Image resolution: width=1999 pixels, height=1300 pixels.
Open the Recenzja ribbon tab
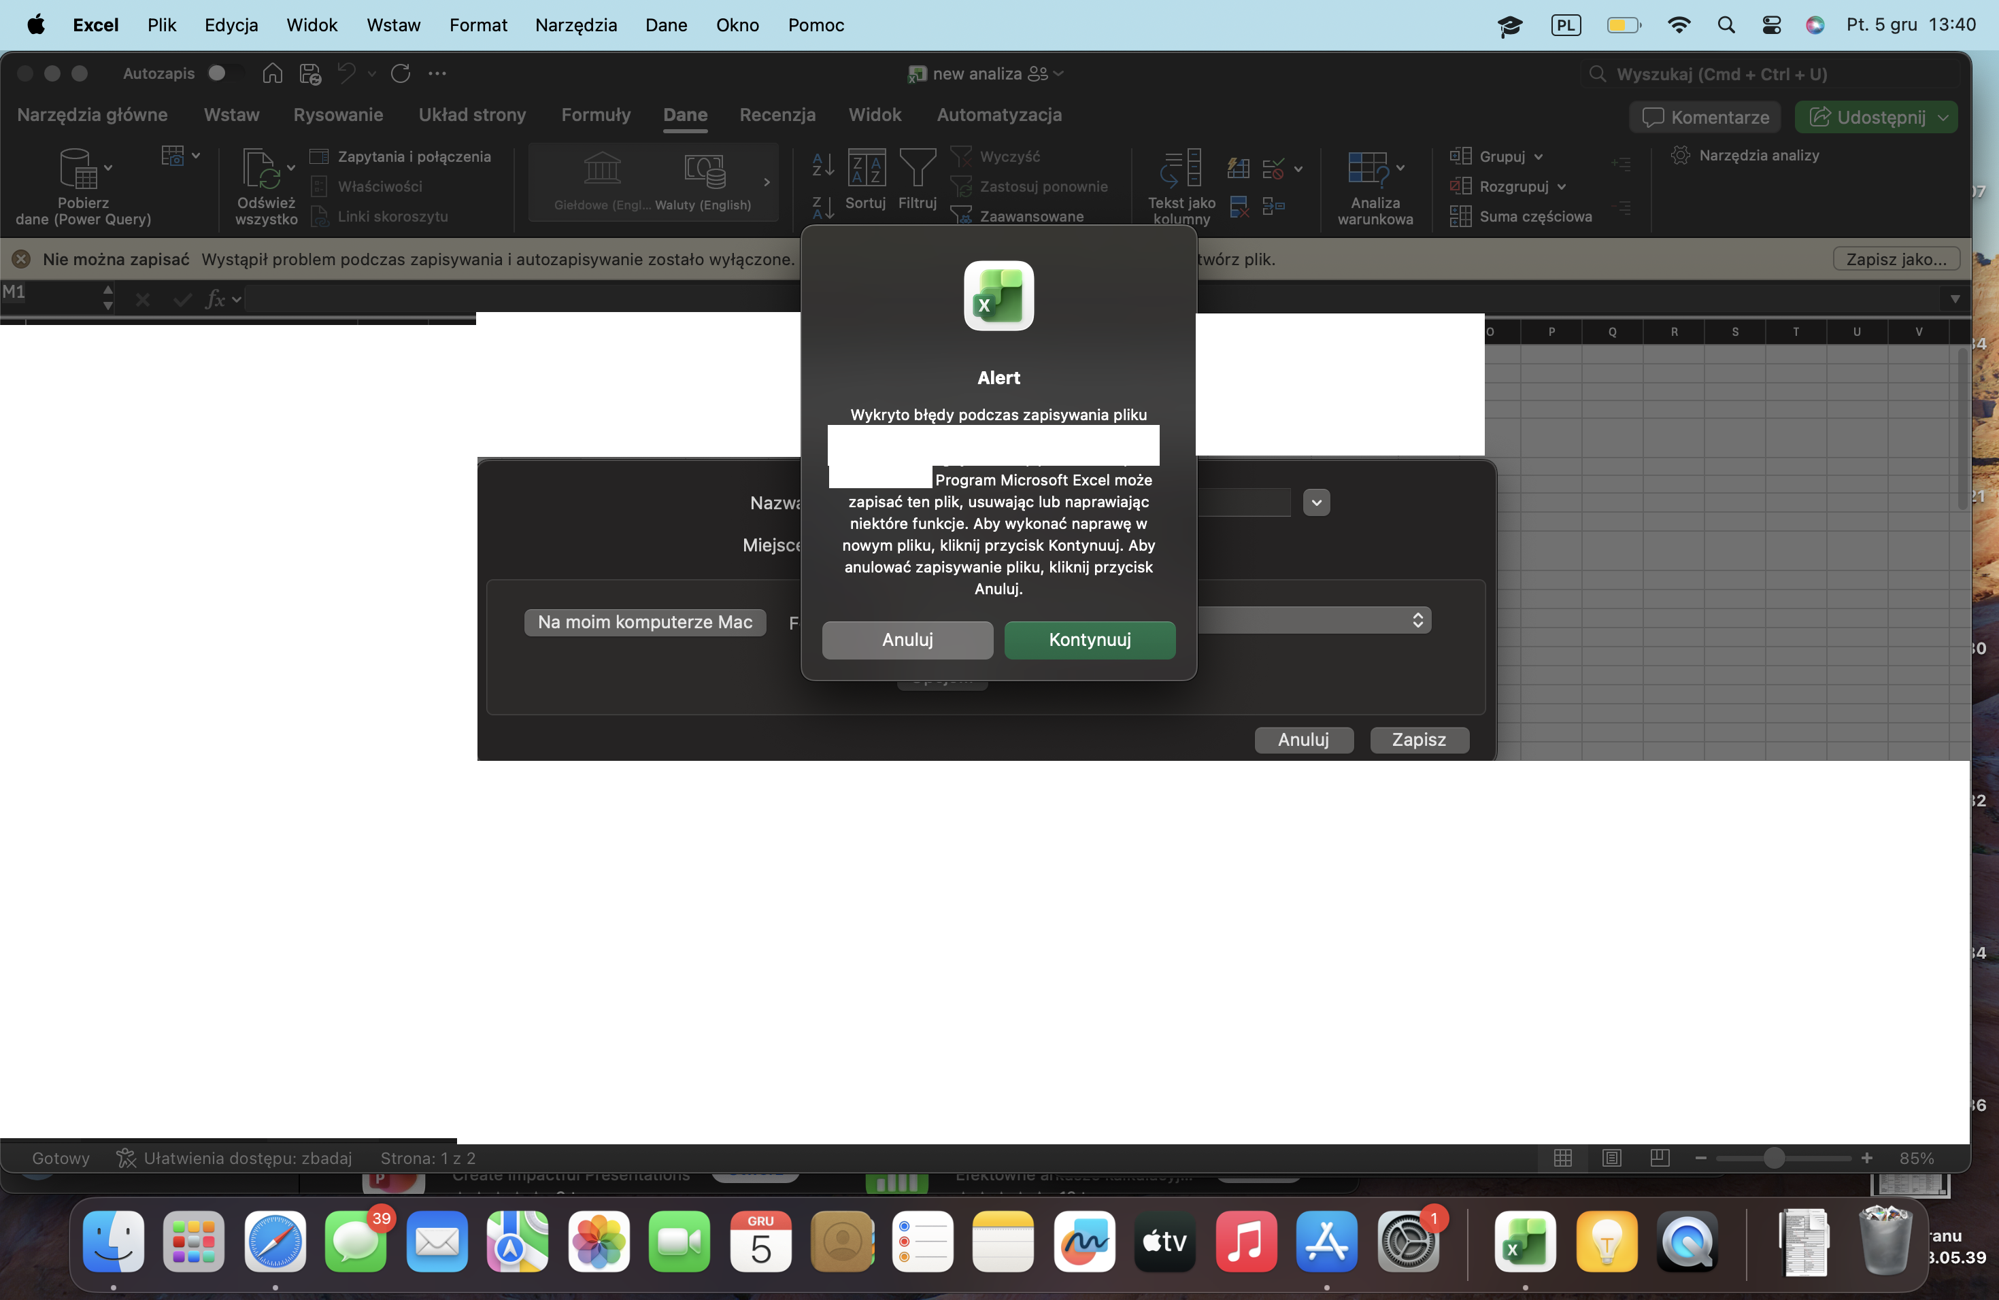point(777,115)
